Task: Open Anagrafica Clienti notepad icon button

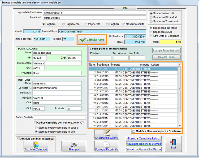Action: 107,134
